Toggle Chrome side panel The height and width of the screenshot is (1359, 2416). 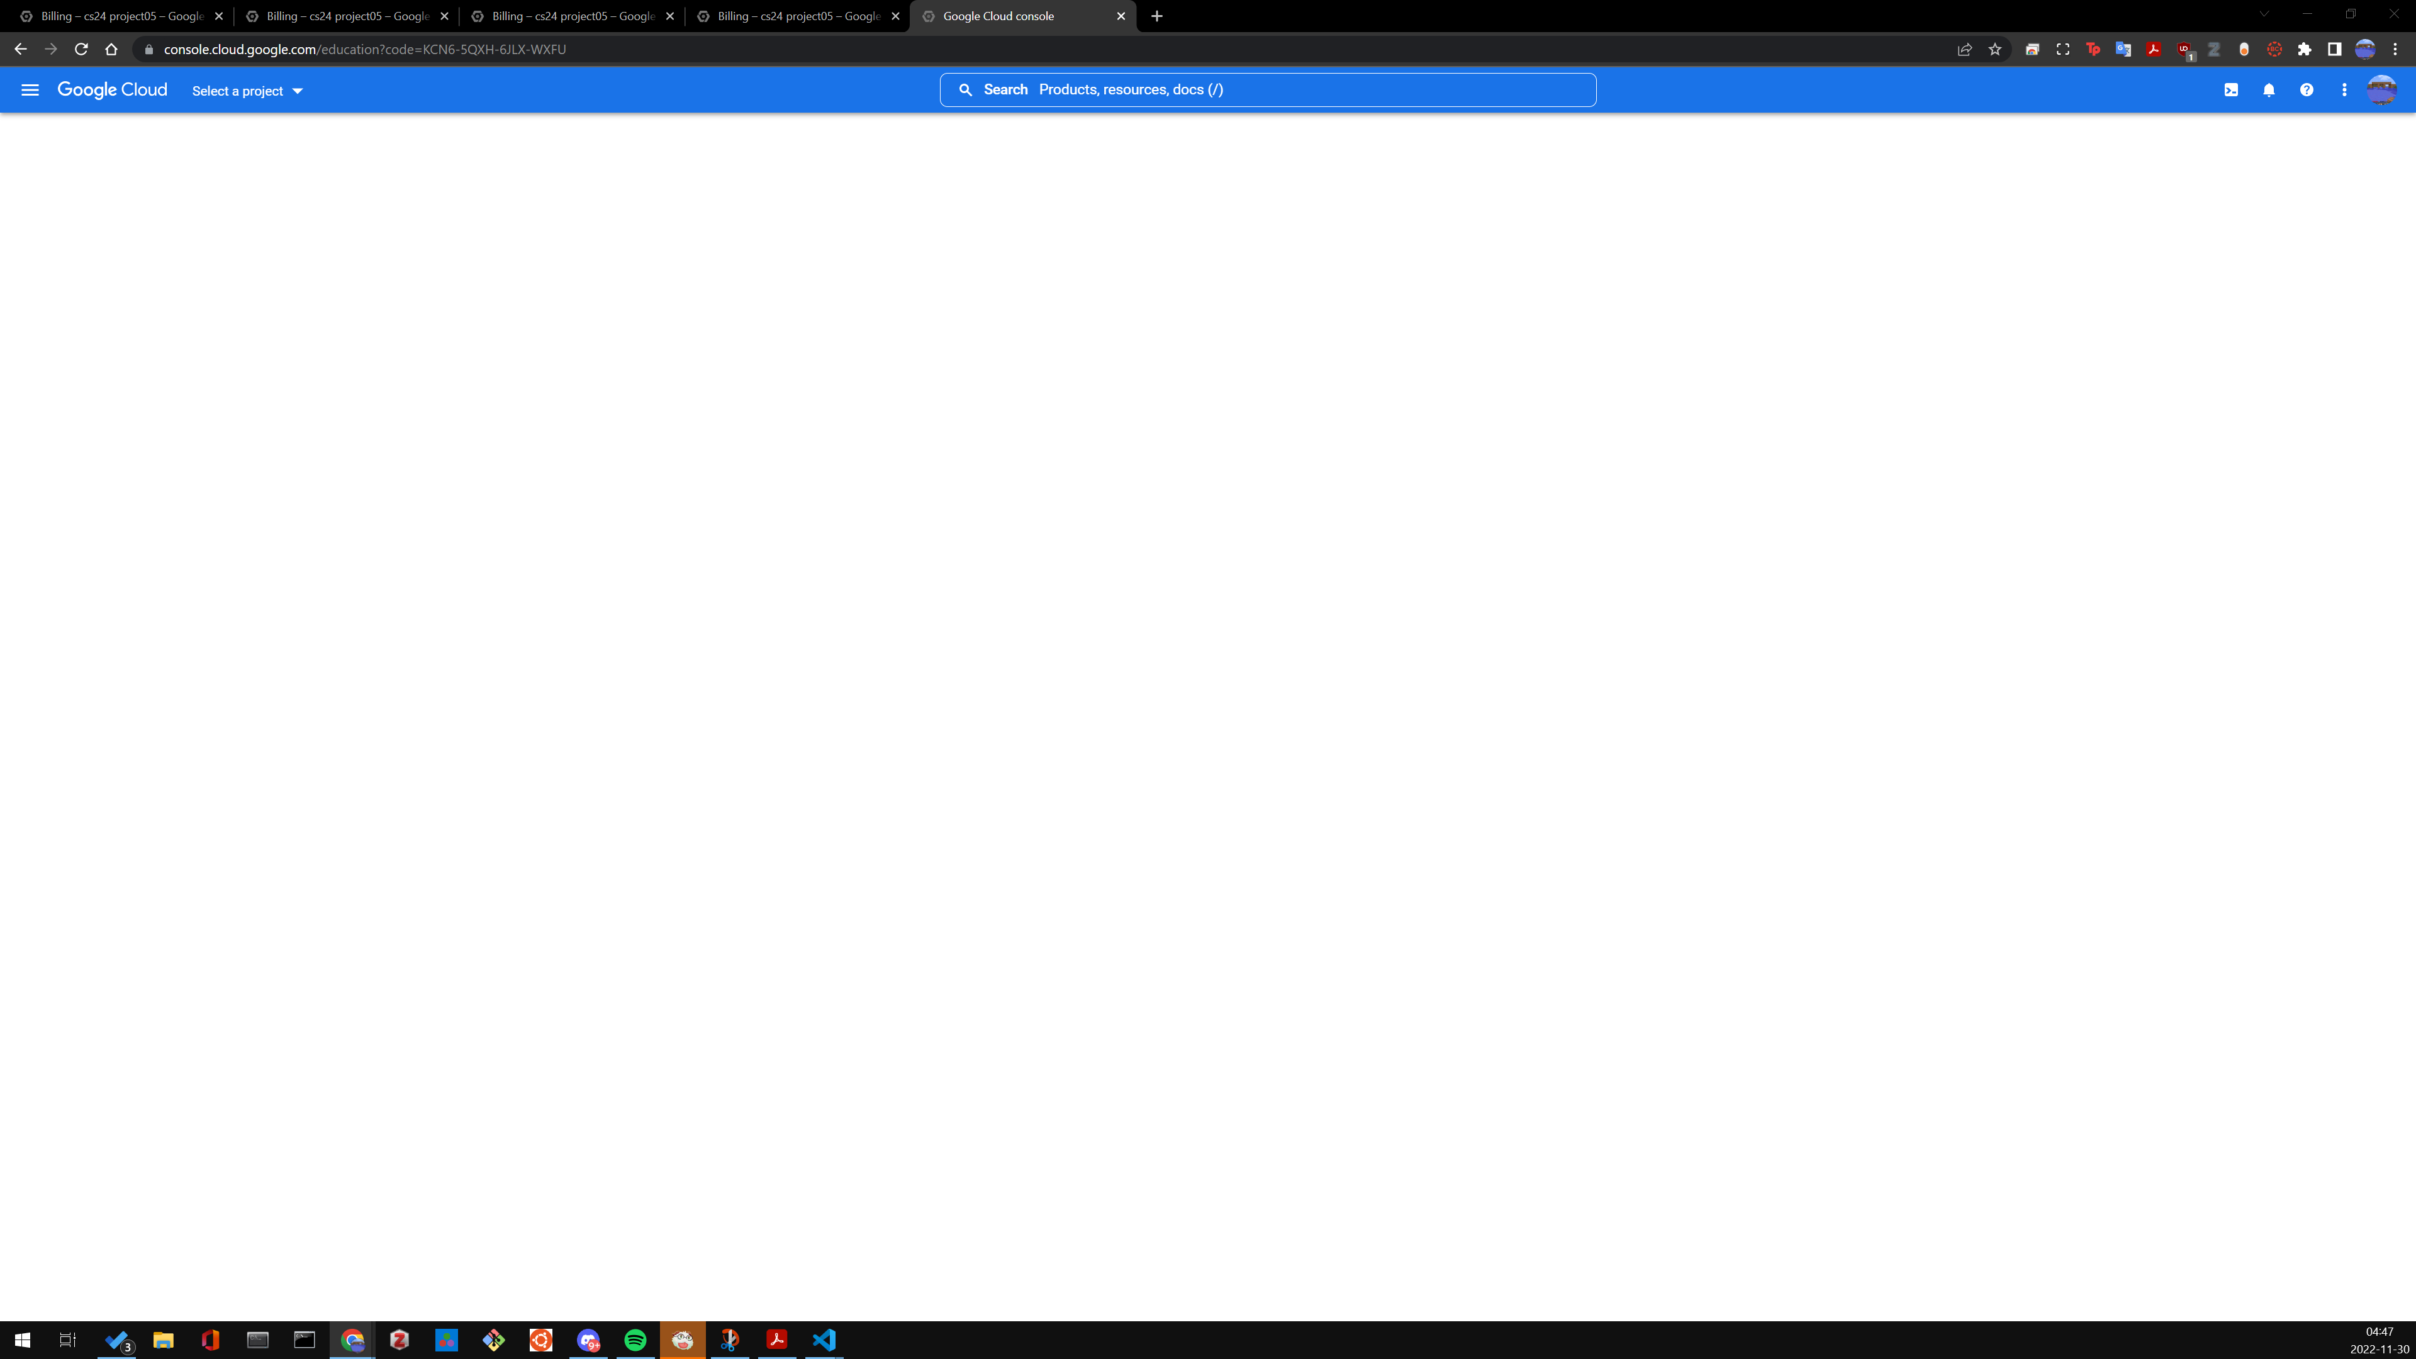(2334, 50)
